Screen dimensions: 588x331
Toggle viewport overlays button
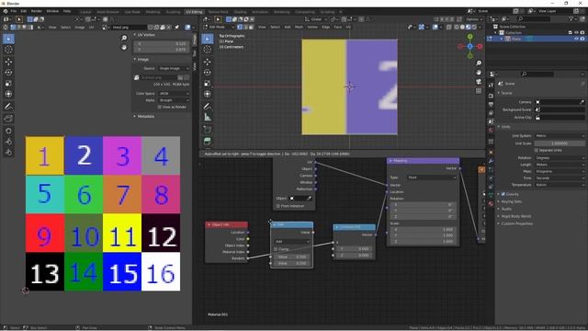coord(435,27)
